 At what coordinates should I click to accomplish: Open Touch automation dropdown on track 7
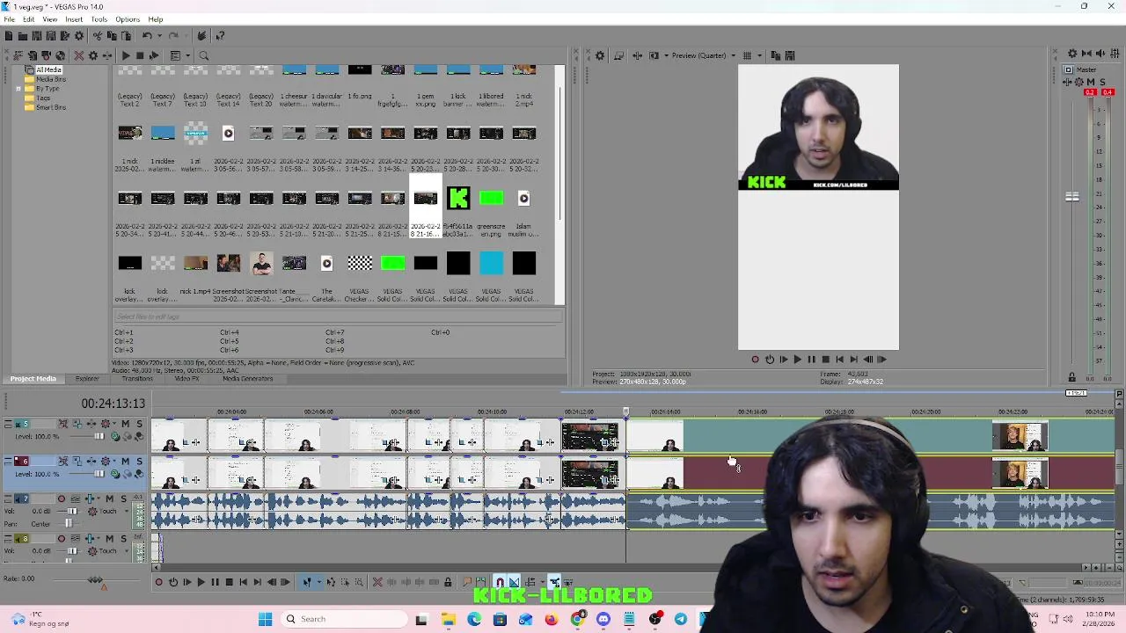[x=127, y=511]
